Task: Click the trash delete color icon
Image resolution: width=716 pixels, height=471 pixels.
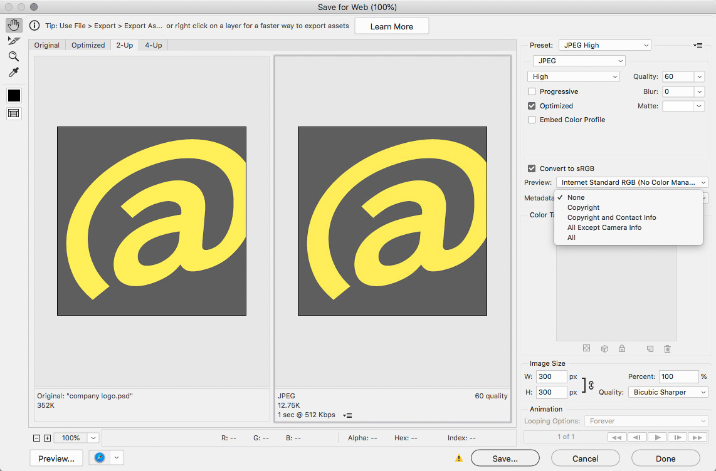Action: click(667, 349)
